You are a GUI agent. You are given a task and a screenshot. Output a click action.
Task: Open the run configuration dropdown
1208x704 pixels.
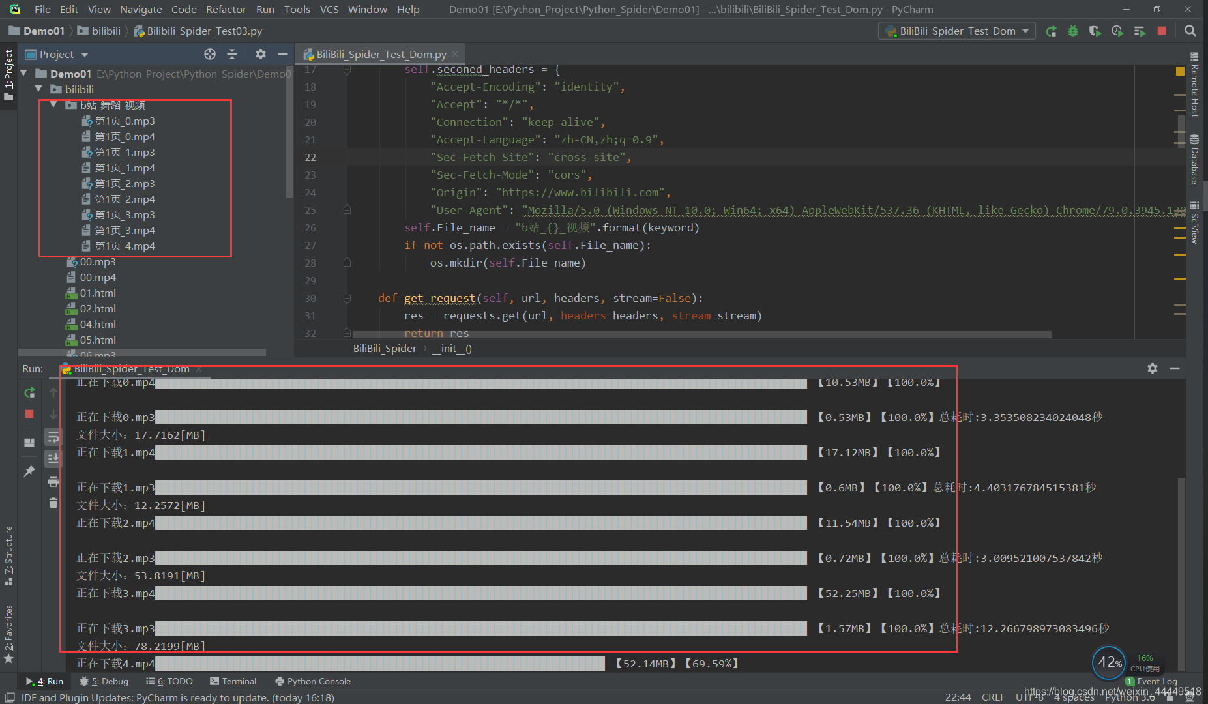coord(957,31)
